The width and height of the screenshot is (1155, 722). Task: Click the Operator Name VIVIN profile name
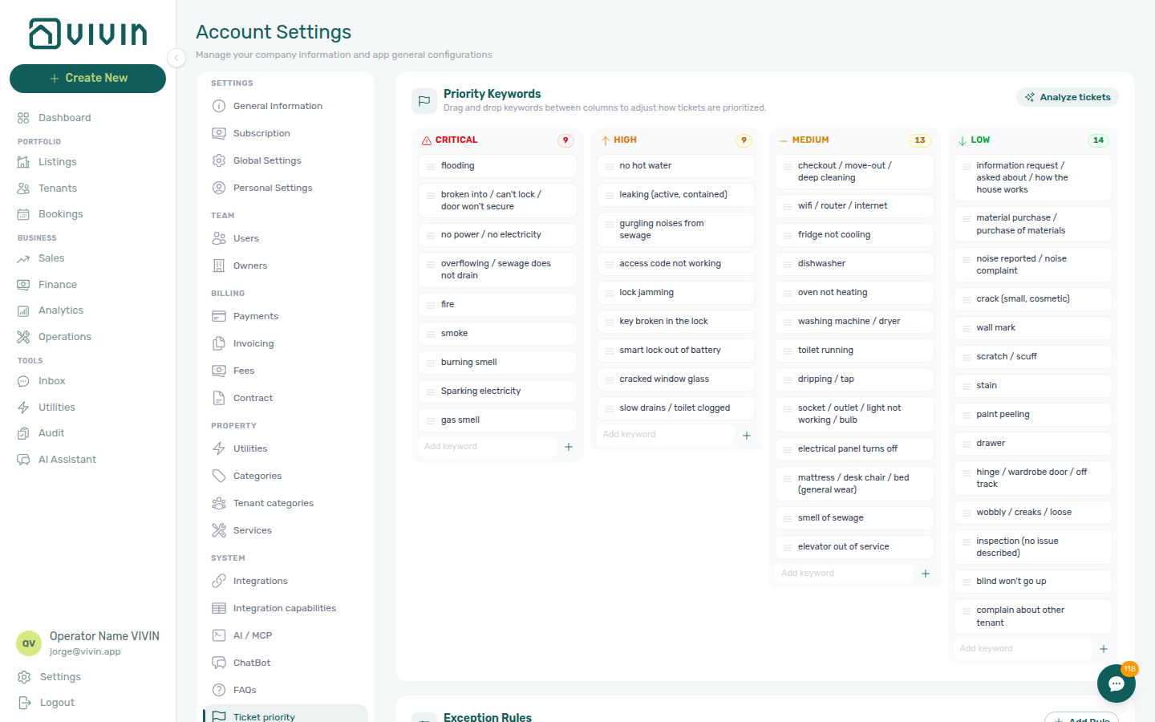coord(104,636)
